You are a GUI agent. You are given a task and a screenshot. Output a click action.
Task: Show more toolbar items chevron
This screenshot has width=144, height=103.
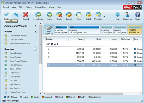point(104,16)
